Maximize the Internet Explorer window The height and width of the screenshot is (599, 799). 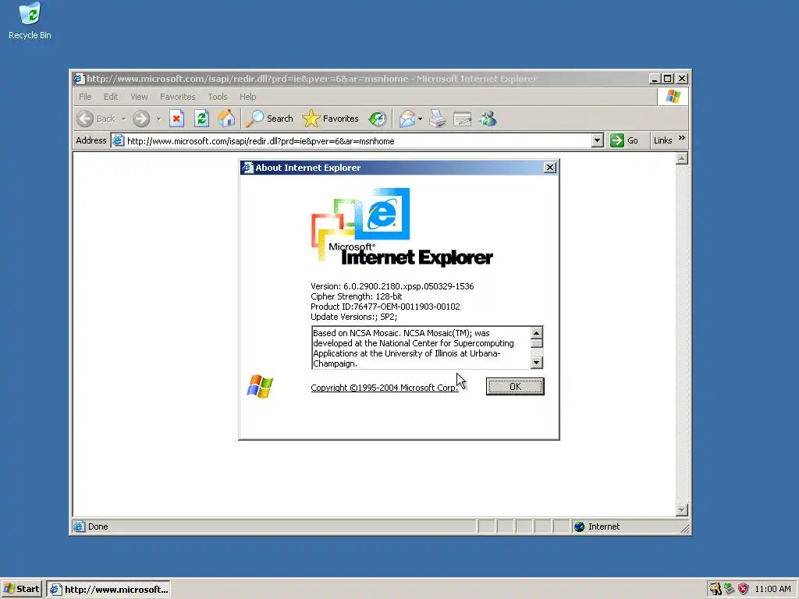tap(667, 79)
